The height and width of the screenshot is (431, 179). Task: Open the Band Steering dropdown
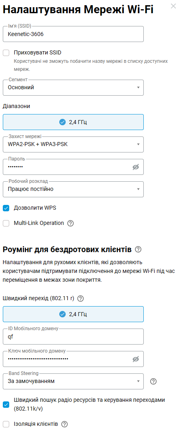click(x=73, y=381)
